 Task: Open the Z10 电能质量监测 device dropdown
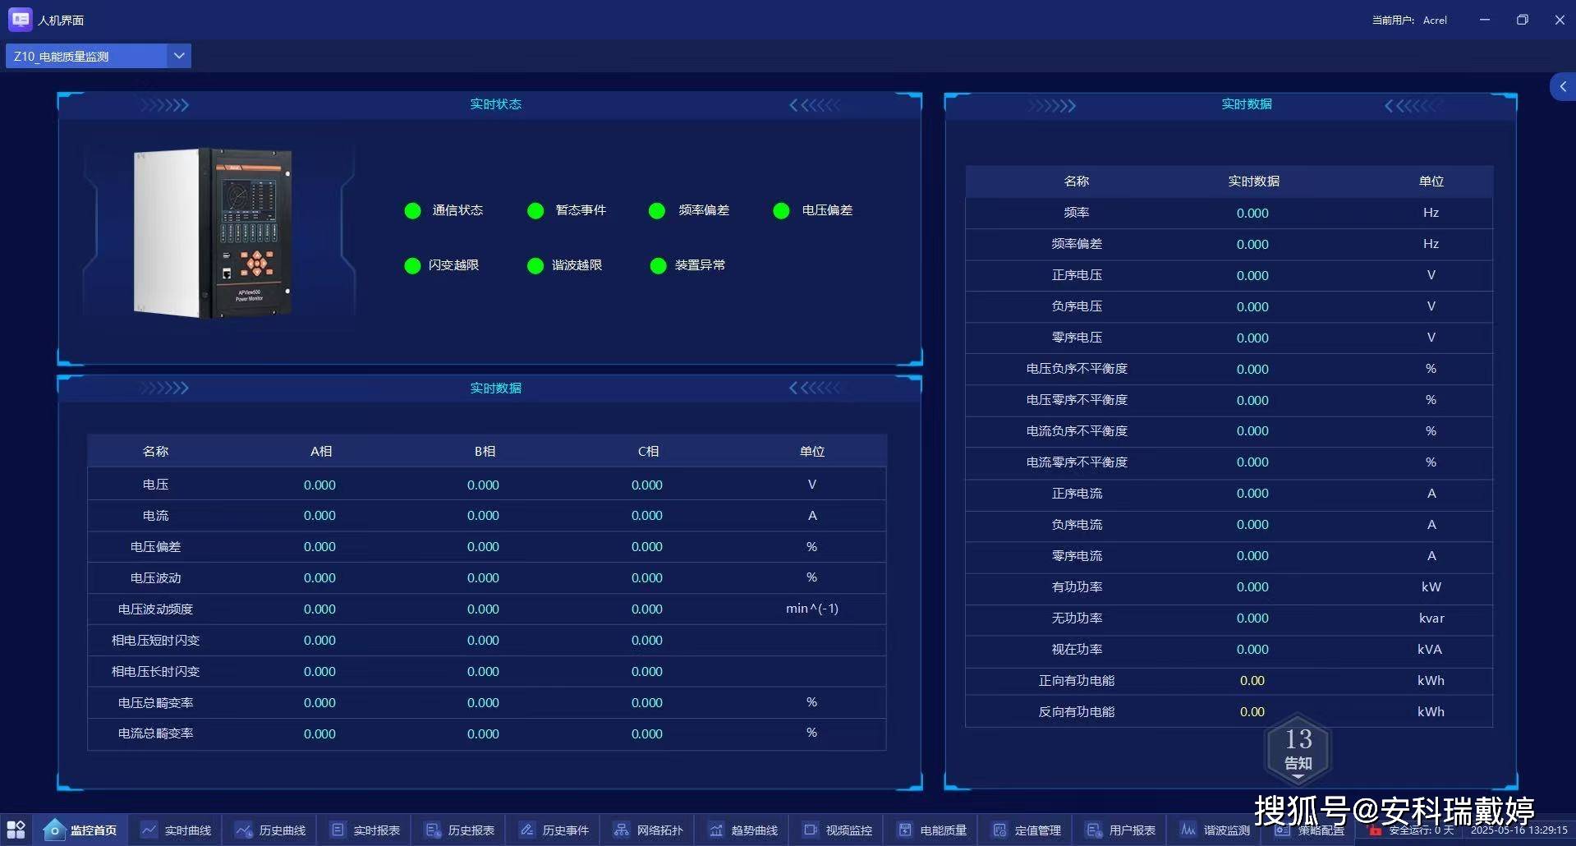[x=98, y=56]
